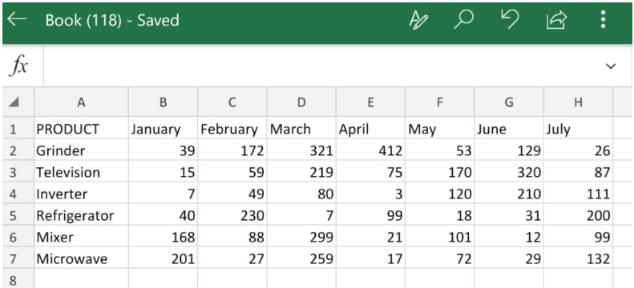Select the Refrigerator cell
The image size is (634, 288).
pyautogui.click(x=81, y=216)
